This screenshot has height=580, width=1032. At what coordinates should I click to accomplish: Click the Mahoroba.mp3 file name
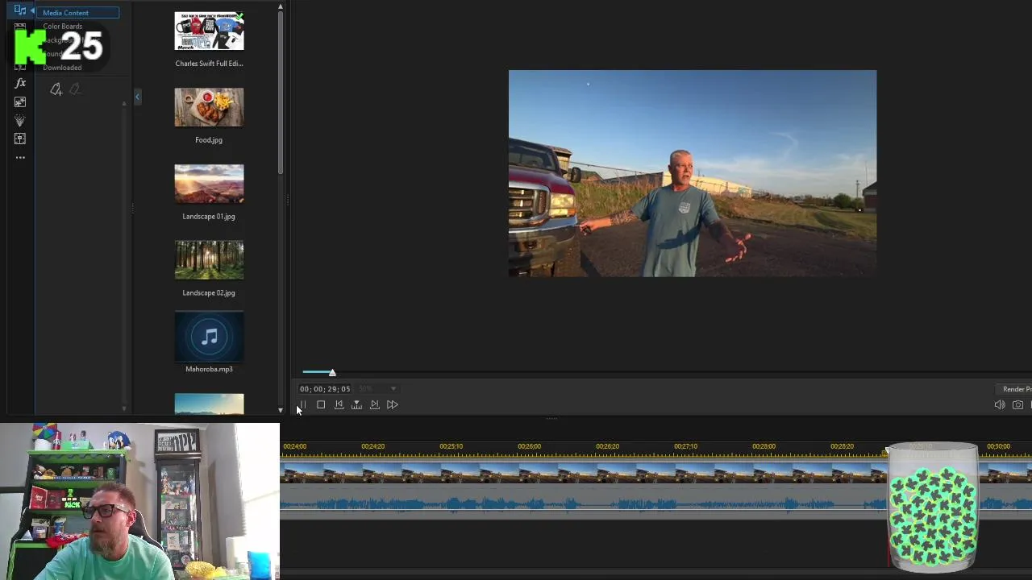(209, 369)
